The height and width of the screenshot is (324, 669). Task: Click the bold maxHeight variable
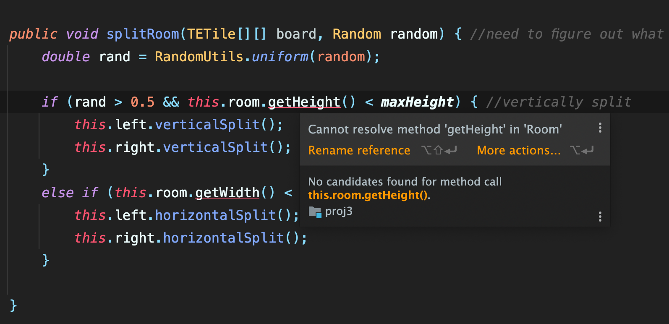[x=417, y=102]
